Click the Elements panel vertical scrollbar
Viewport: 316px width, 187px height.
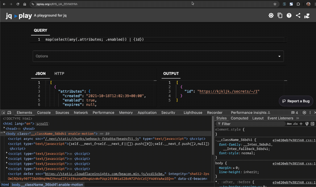213,135
